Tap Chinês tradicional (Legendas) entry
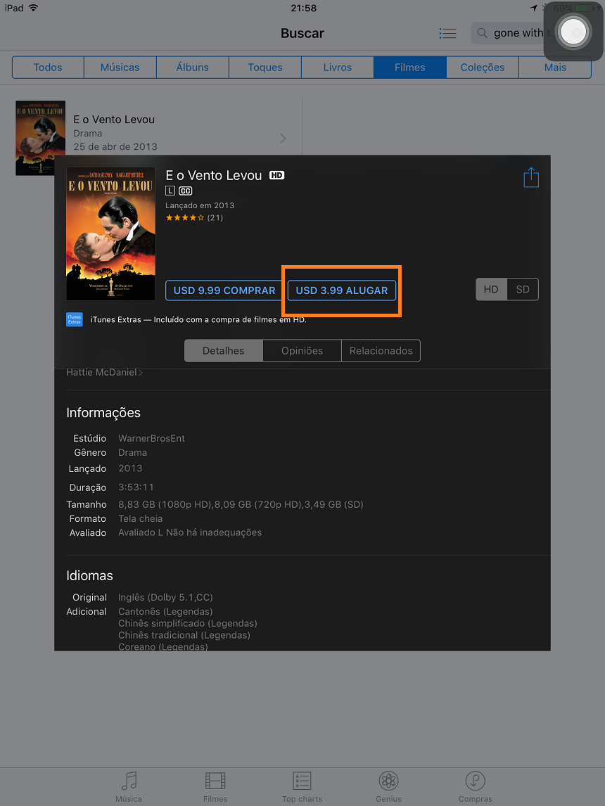 tap(184, 635)
